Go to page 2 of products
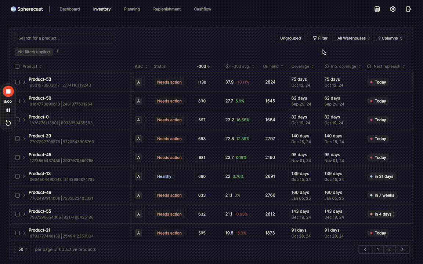The image size is (423, 264). point(390,249)
